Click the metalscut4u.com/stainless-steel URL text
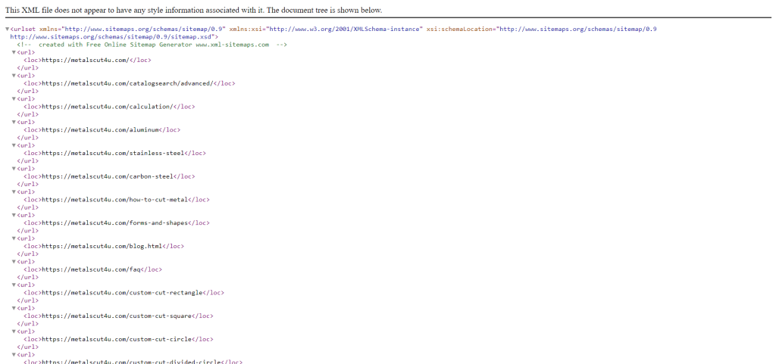776x364 pixels. [113, 153]
